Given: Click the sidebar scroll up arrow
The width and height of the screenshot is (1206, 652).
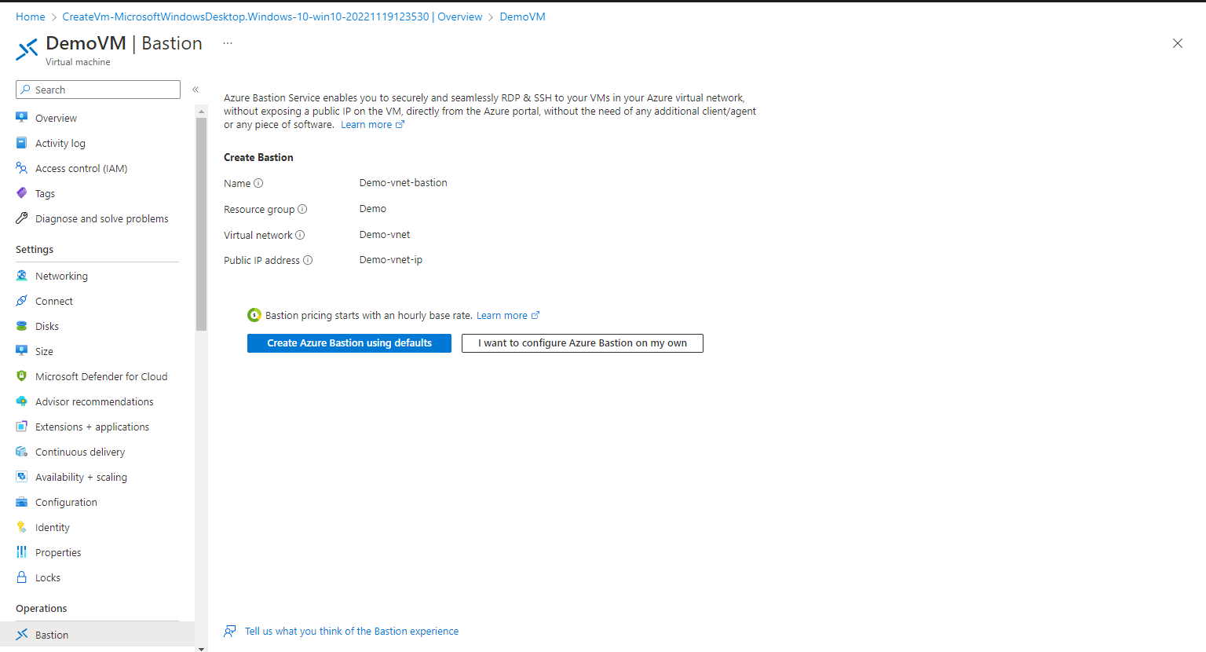Looking at the screenshot, I should tap(201, 112).
